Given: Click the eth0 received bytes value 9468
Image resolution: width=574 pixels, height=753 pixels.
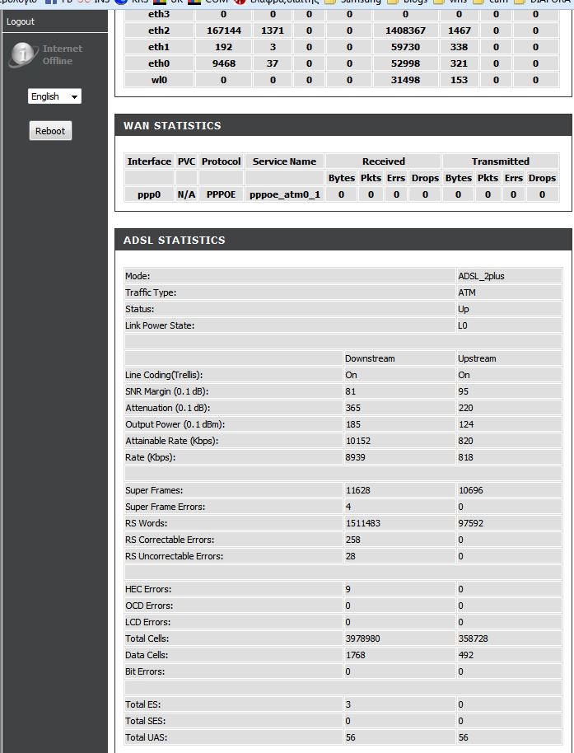Looking at the screenshot, I should [224, 63].
